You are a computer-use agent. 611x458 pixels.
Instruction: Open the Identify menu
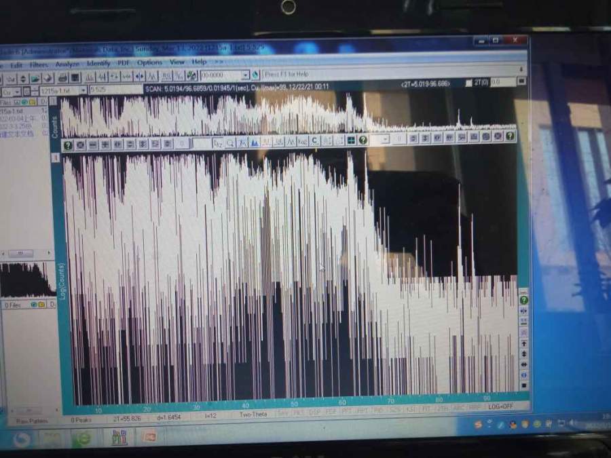point(98,63)
